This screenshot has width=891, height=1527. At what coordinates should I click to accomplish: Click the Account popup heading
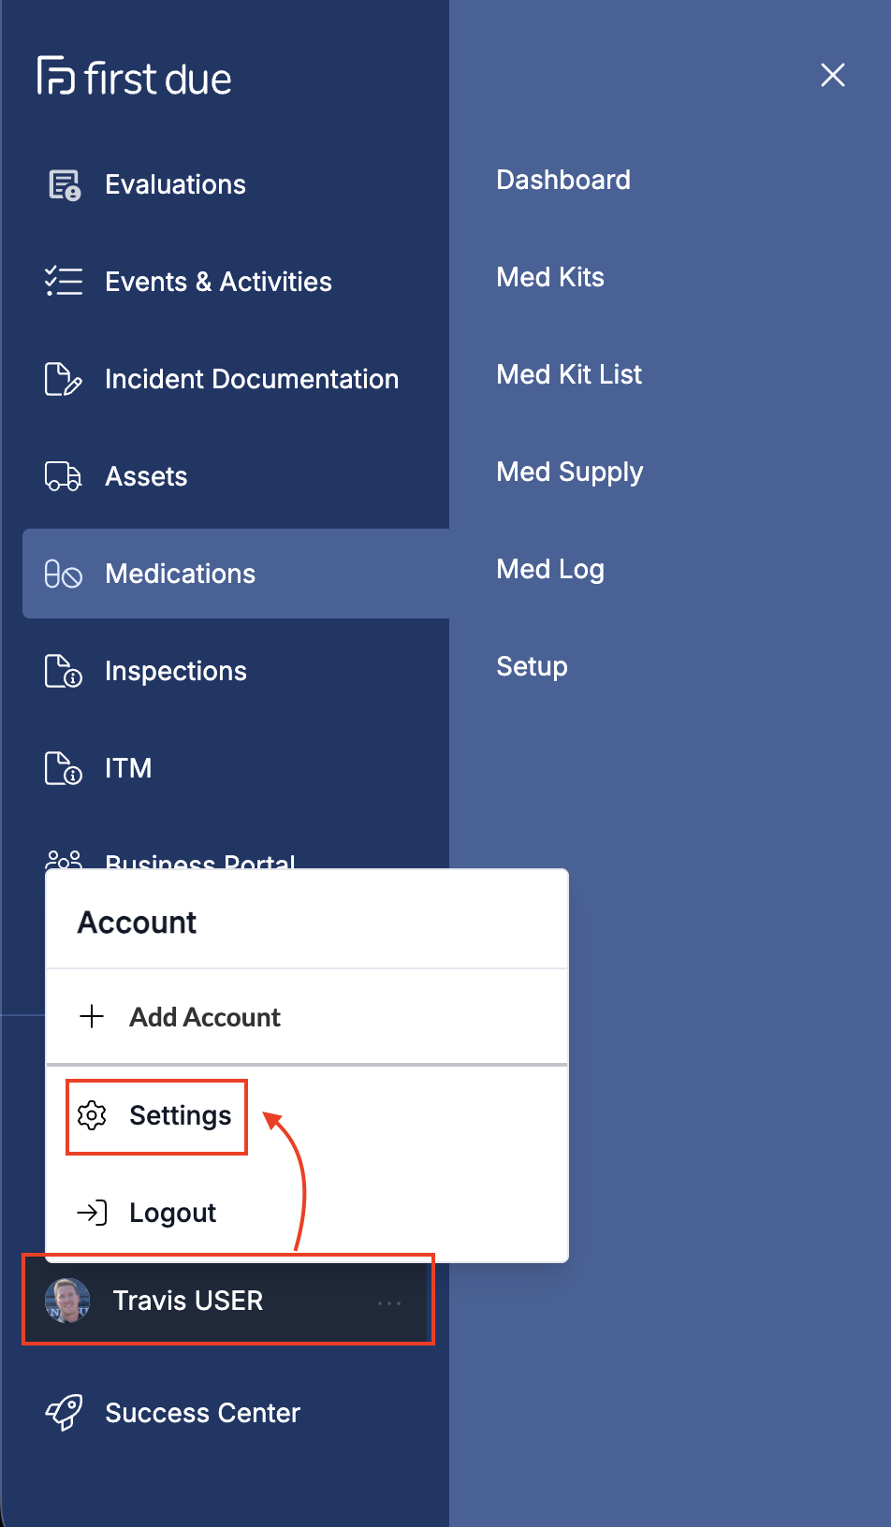pos(137,923)
